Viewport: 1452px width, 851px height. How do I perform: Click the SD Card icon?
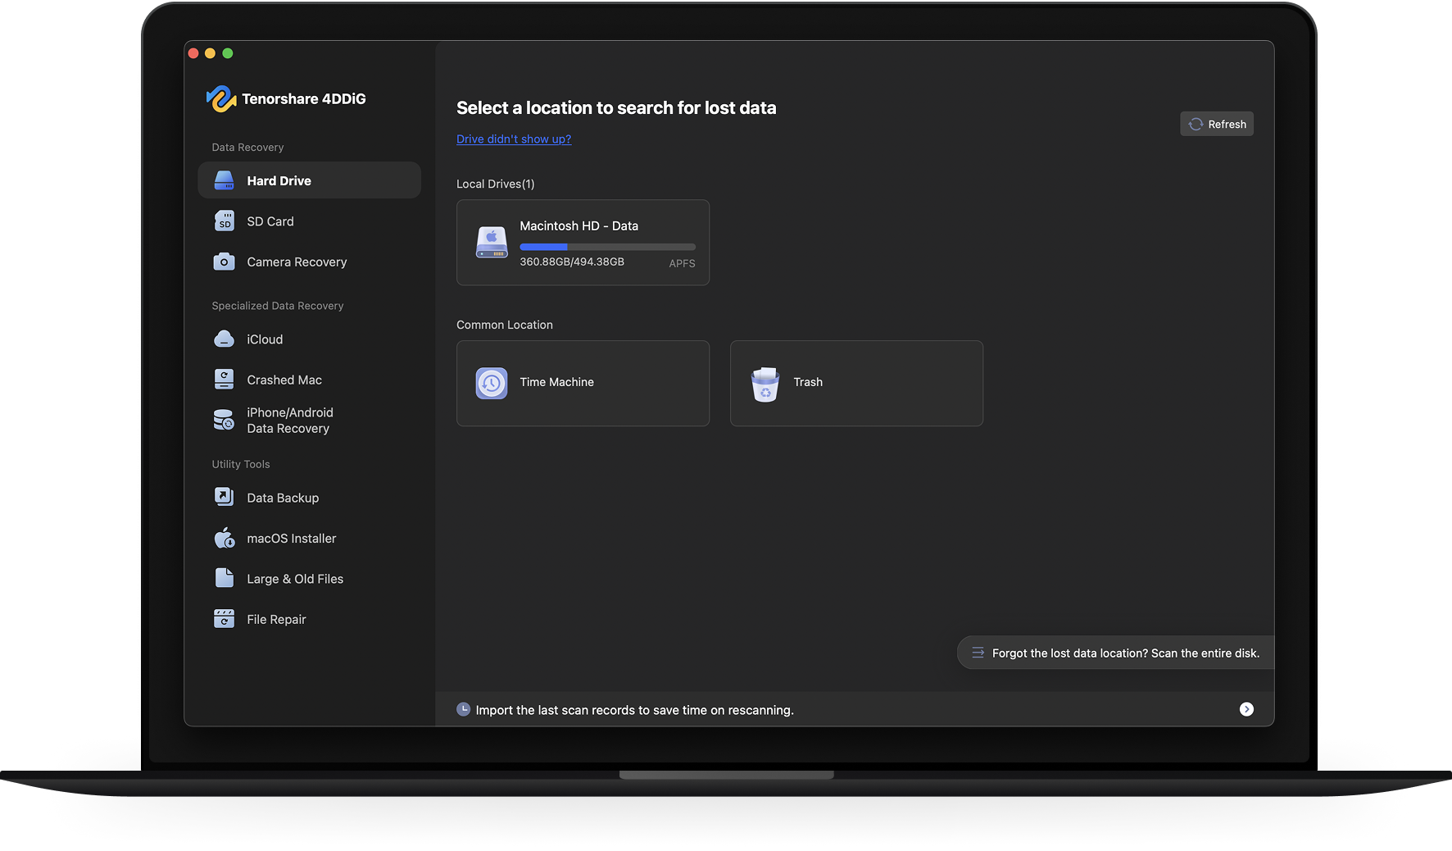(224, 221)
